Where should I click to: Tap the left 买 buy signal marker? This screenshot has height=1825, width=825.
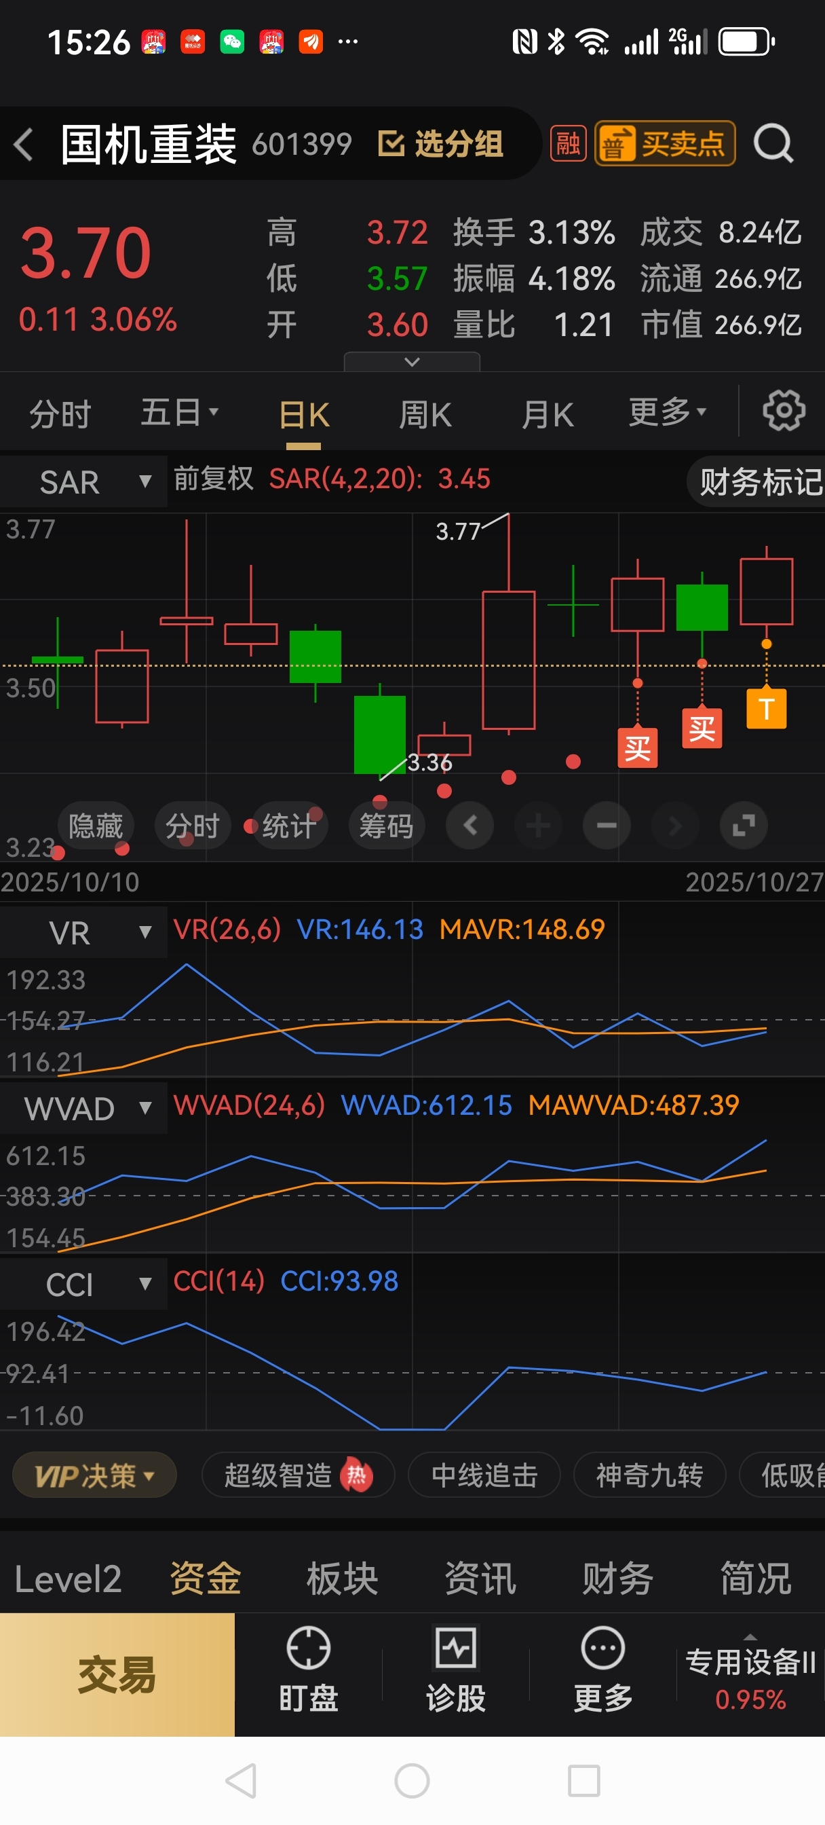[637, 748]
